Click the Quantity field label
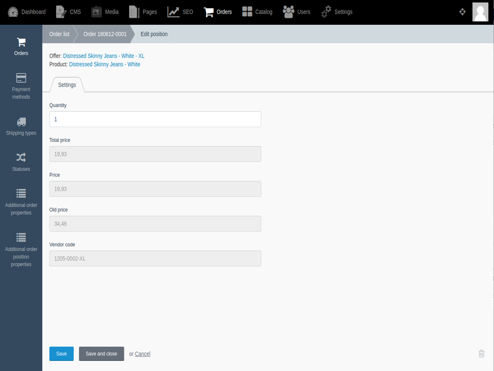 [x=58, y=105]
